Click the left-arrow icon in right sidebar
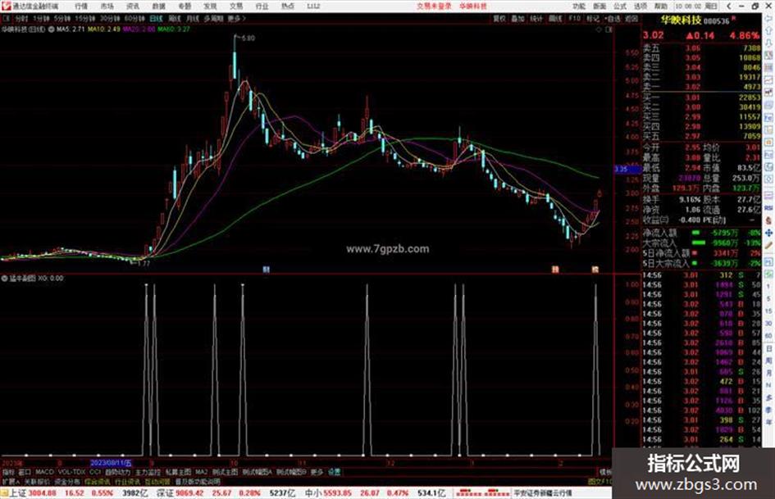 pos(768,19)
